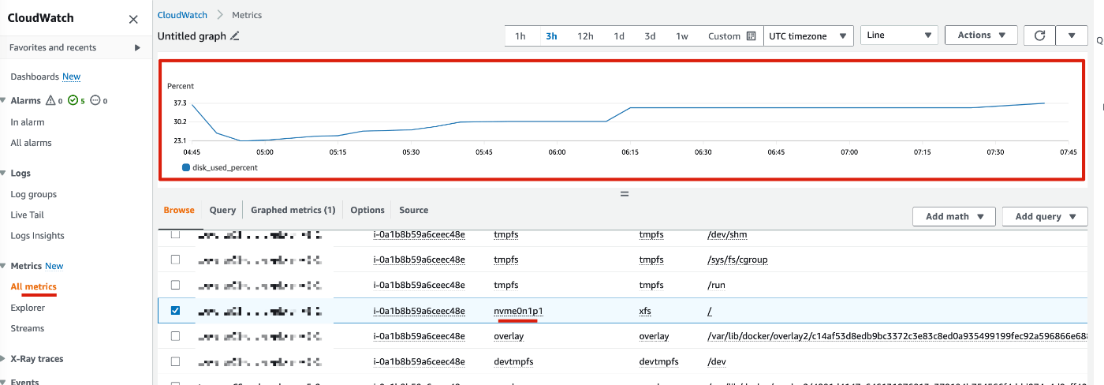Expand the X-Ray traces section

(4, 359)
